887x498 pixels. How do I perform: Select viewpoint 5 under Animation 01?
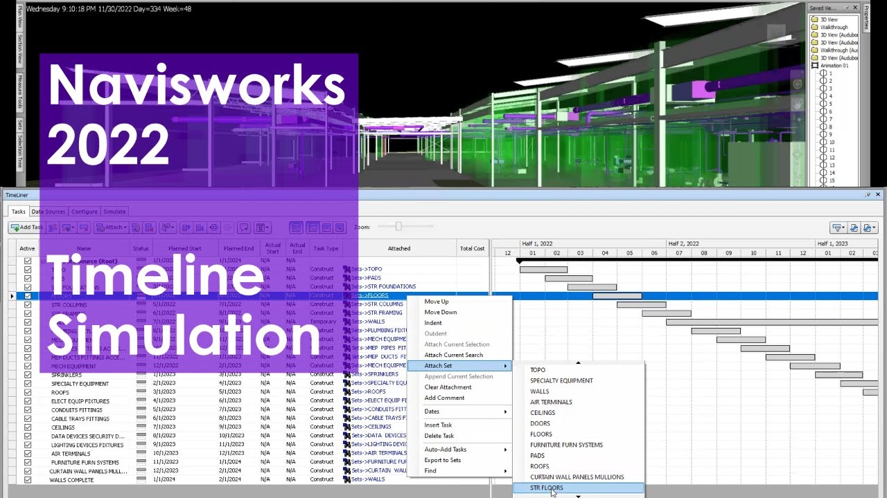[831, 104]
